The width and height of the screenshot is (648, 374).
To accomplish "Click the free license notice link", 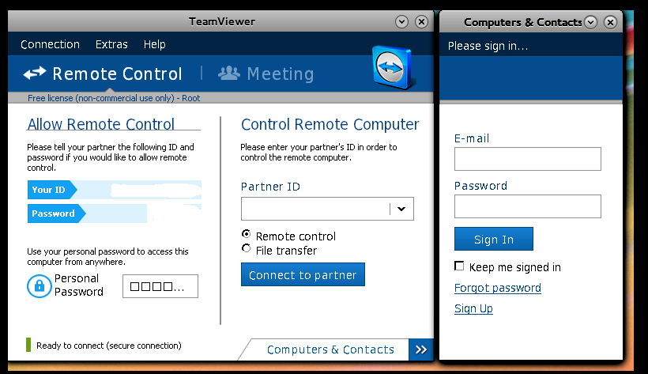I will (x=114, y=98).
